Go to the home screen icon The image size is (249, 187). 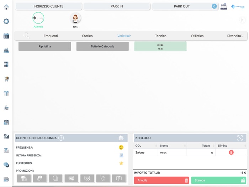[6, 7]
